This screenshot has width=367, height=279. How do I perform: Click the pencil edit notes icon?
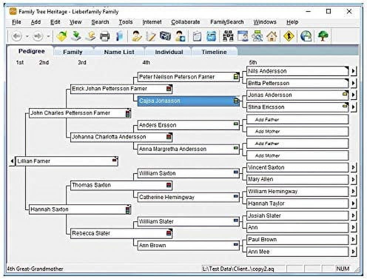coord(151,36)
